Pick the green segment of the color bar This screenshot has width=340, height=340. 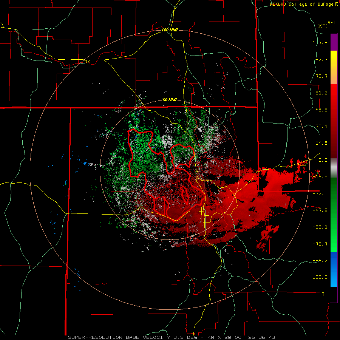(334, 215)
